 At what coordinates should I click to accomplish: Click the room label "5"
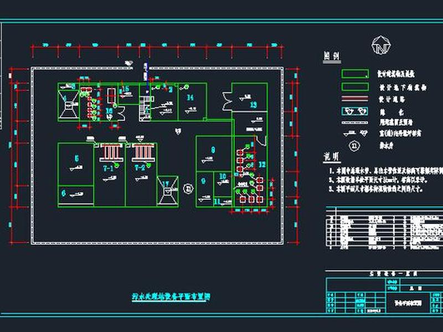76,158
